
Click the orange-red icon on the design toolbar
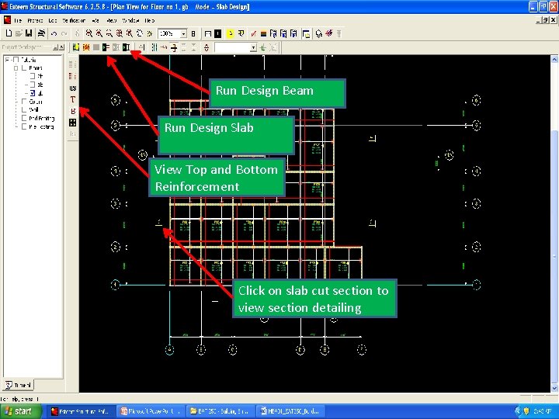[x=86, y=47]
